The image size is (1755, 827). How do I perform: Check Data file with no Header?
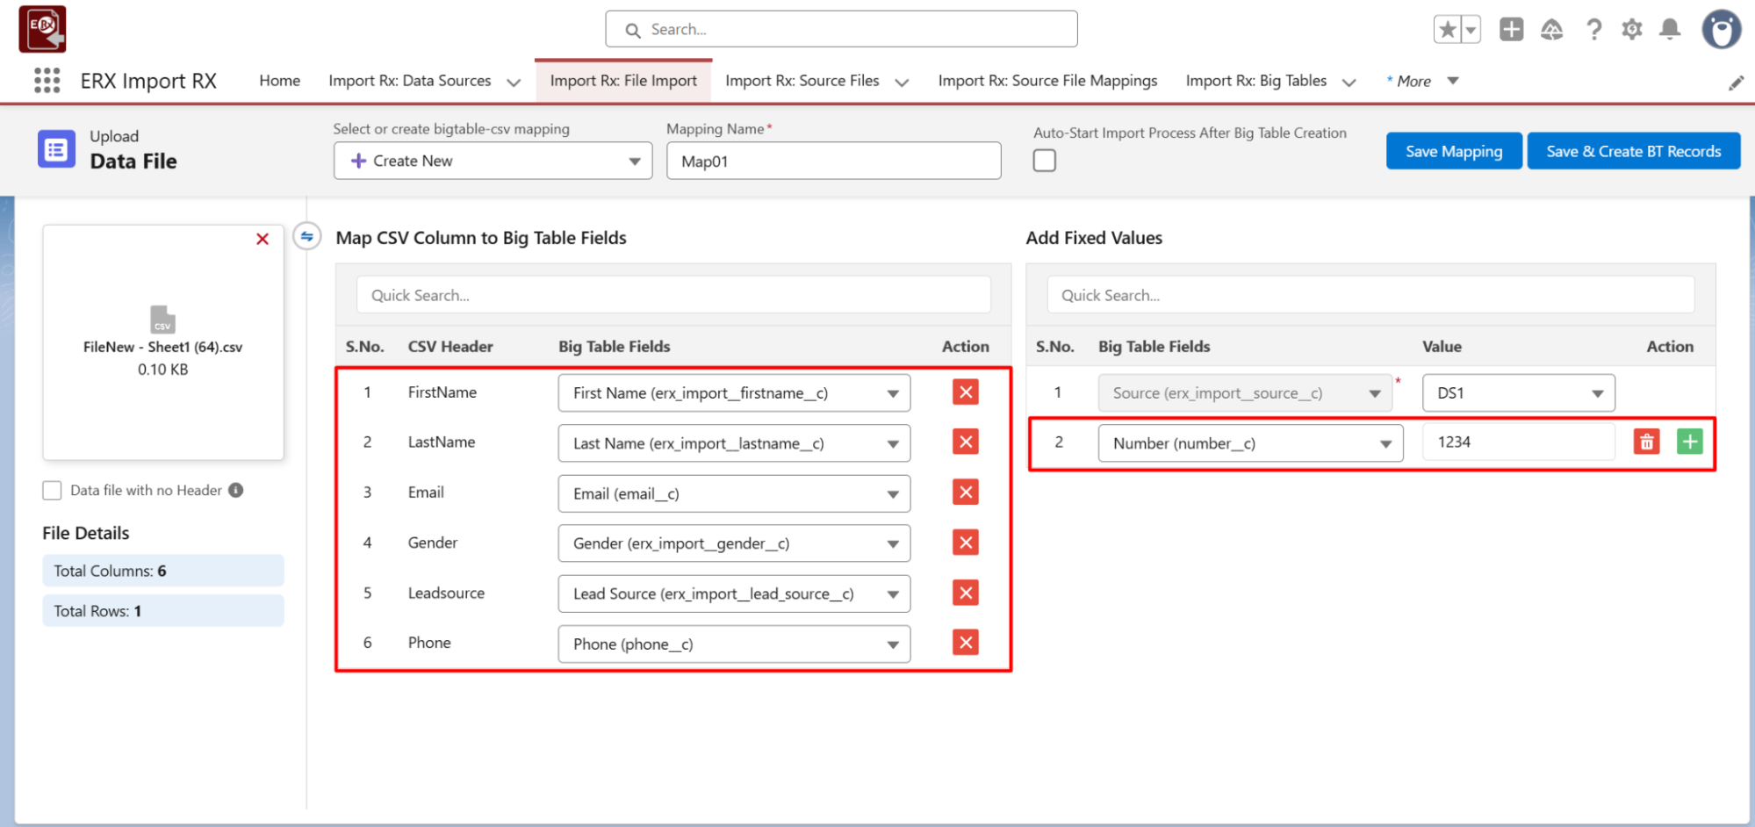point(53,491)
